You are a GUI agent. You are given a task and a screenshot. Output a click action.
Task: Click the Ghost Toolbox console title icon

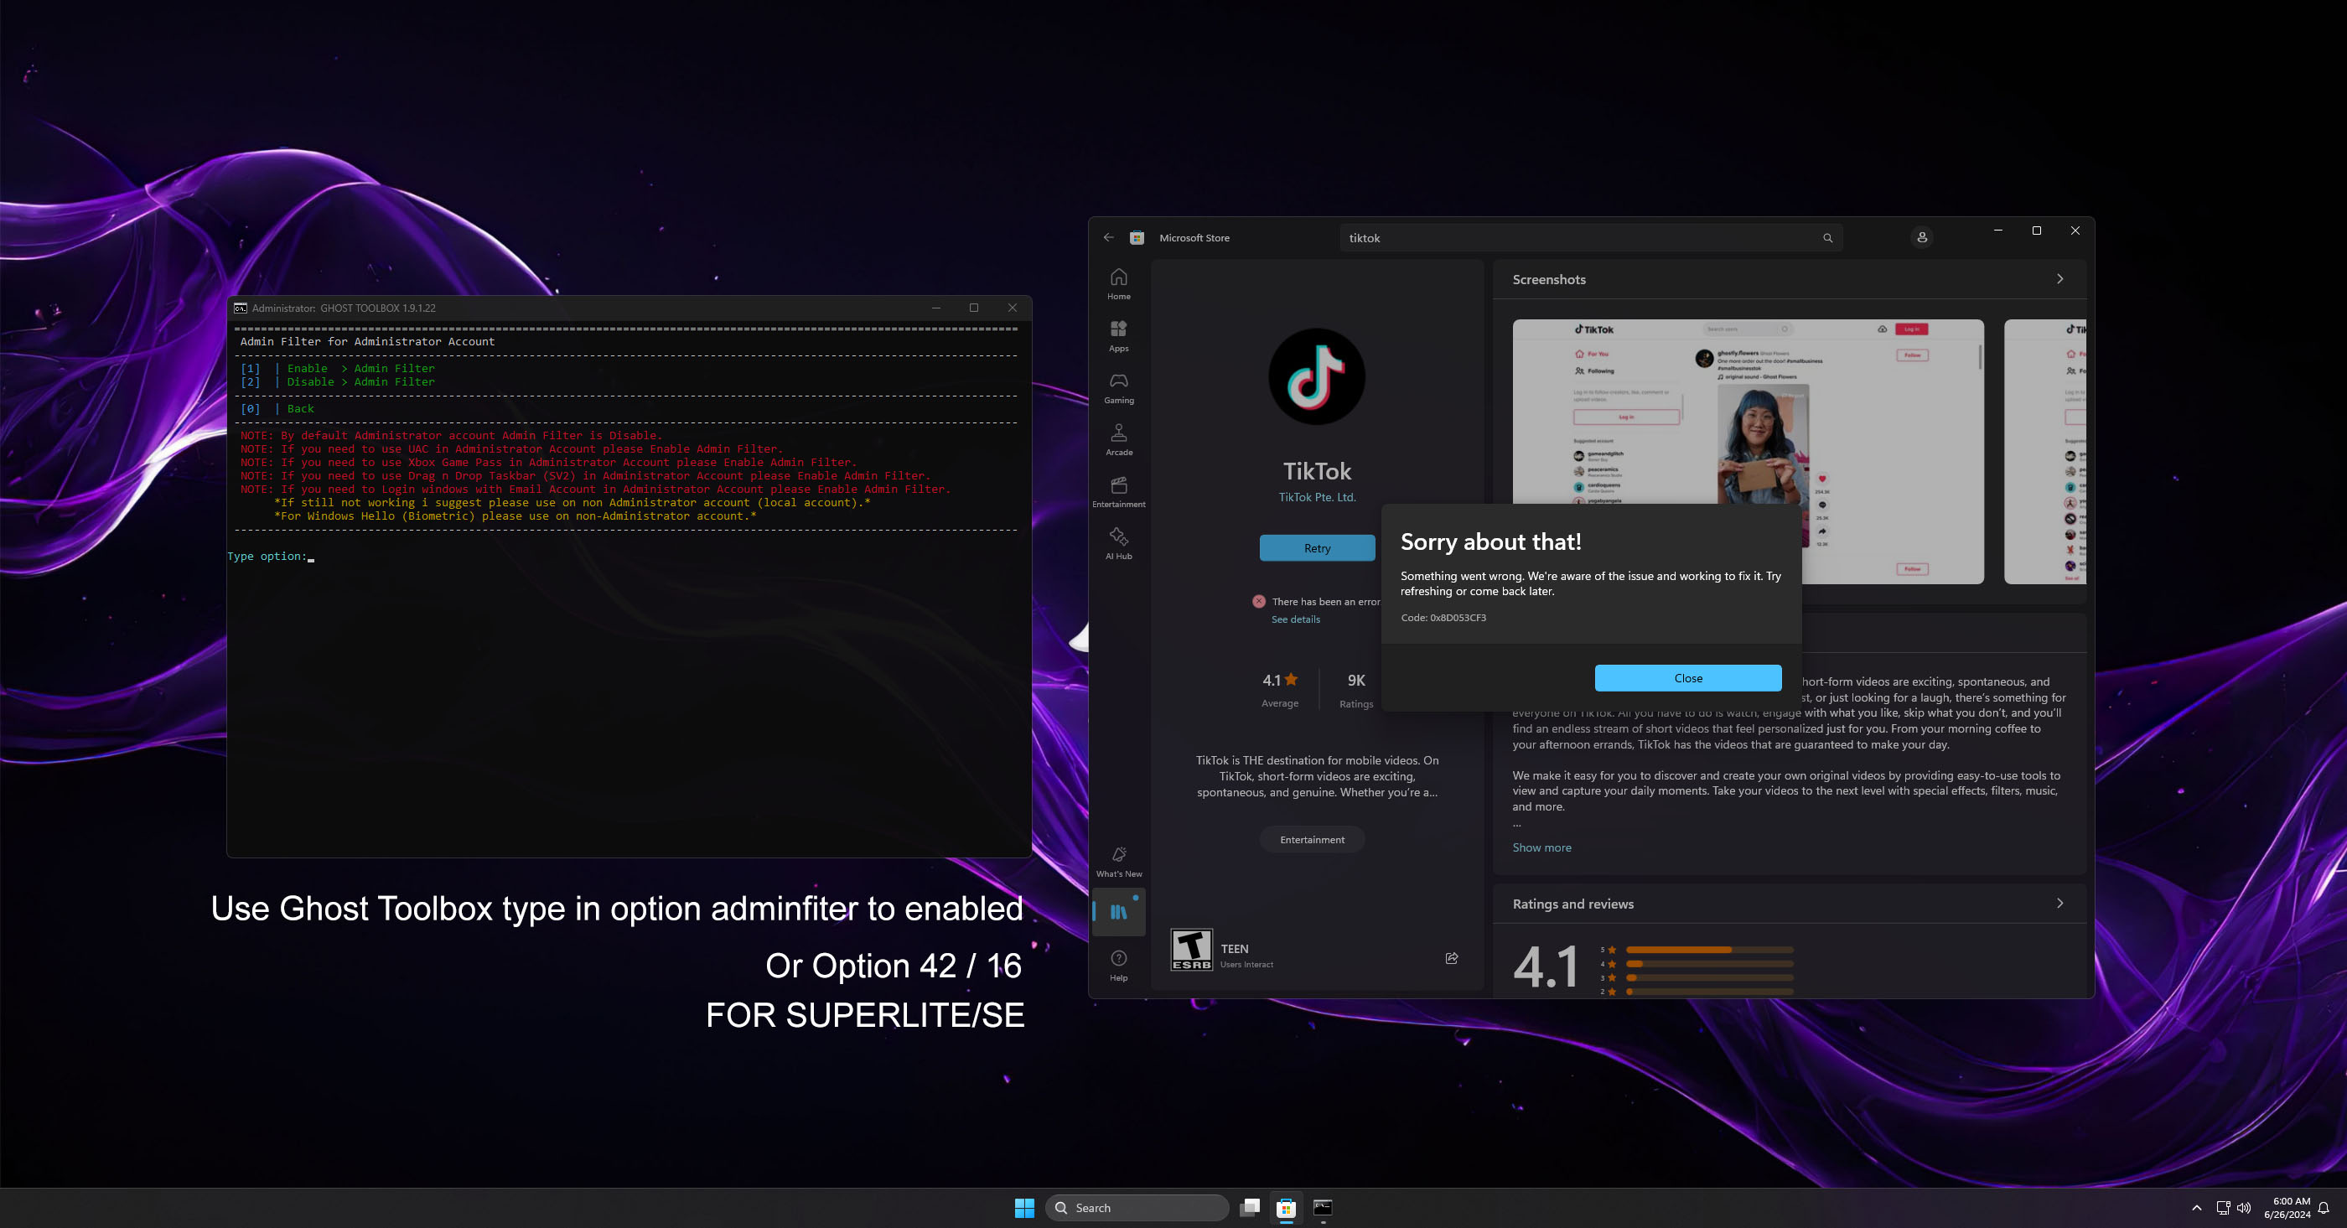click(x=241, y=308)
